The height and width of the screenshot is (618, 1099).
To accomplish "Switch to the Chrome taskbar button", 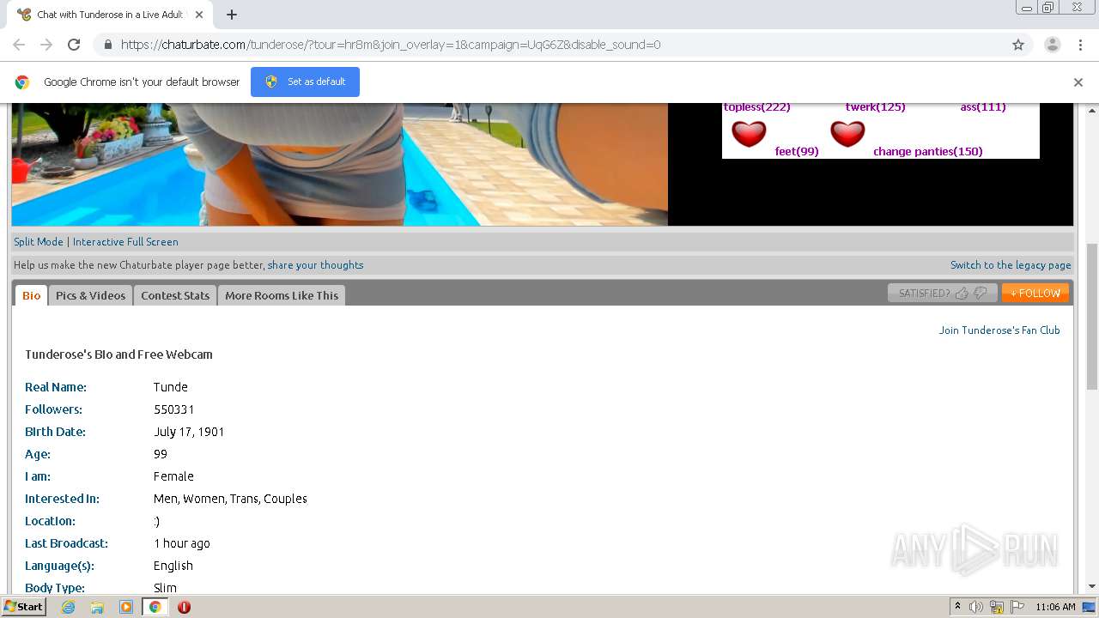I will click(x=155, y=607).
